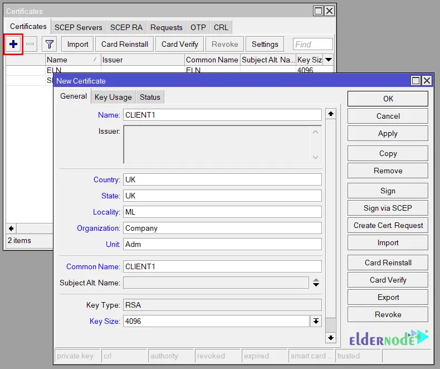The width and height of the screenshot is (440, 369).
Task: Open the CRL tab
Action: [221, 27]
